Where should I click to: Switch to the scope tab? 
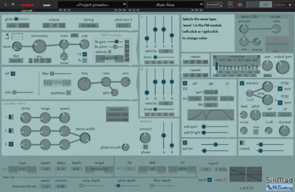click(276, 17)
